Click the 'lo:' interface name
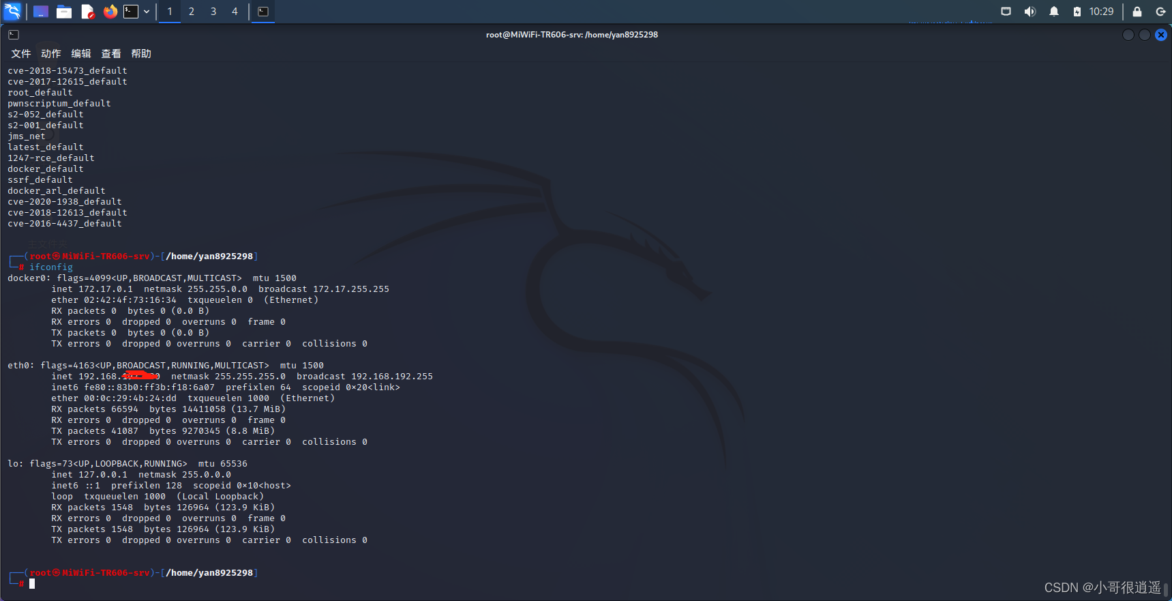The image size is (1172, 601). [16, 464]
